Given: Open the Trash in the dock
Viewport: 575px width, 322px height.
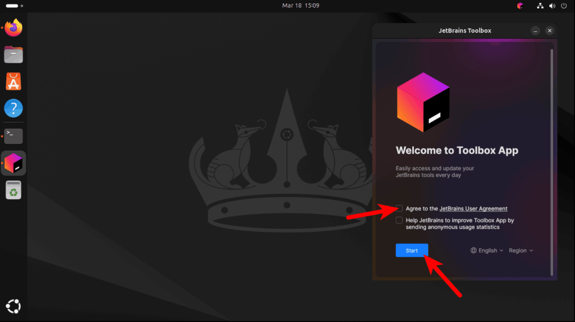Looking at the screenshot, I should pyautogui.click(x=13, y=190).
